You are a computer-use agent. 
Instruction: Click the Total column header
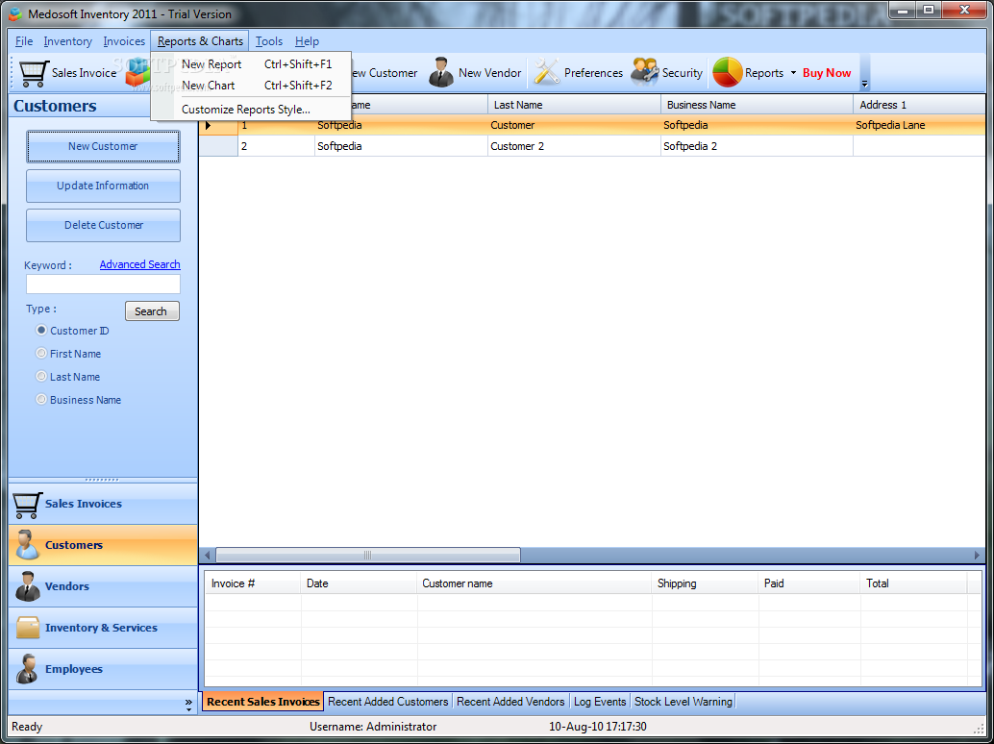tap(914, 583)
